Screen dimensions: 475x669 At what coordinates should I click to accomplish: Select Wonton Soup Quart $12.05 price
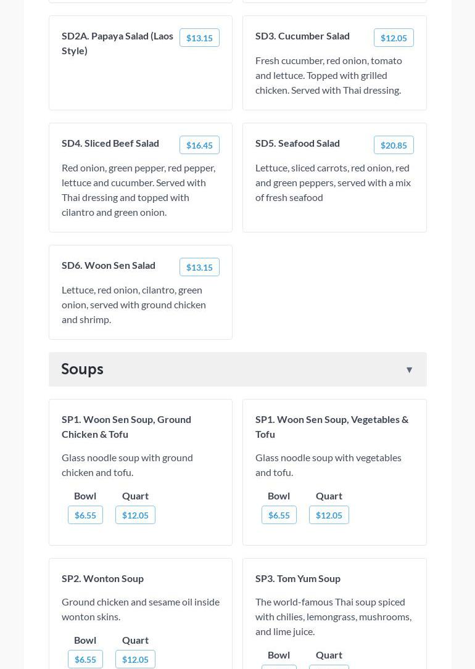tap(135, 660)
